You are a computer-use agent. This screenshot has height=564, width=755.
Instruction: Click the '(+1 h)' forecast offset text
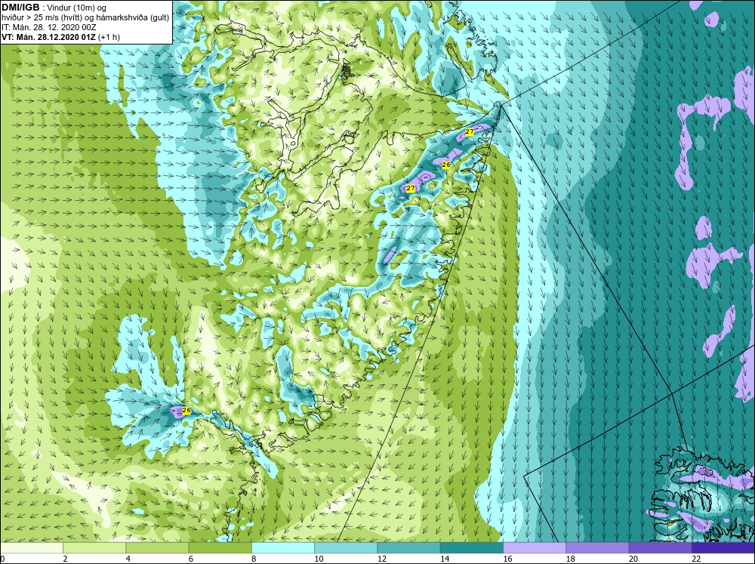(x=109, y=37)
